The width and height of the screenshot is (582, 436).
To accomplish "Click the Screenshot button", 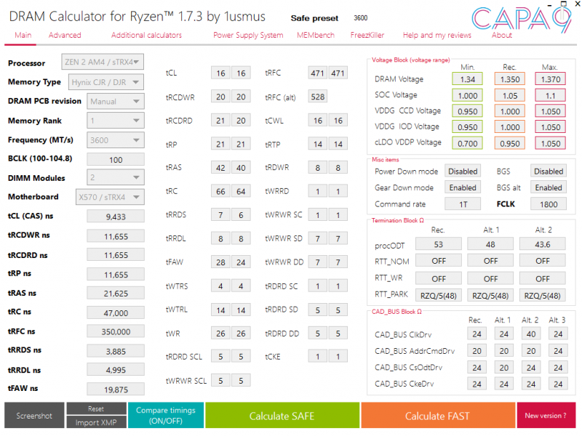I will point(34,415).
